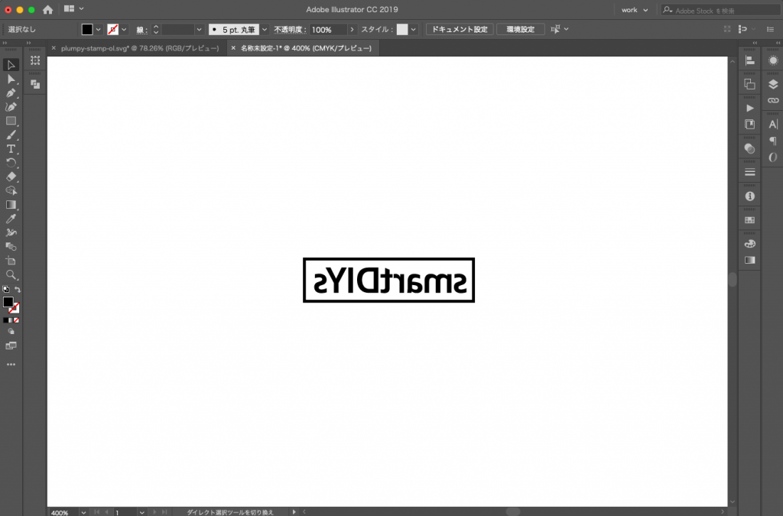Open the stroke weight dropdown
This screenshot has height=516, width=783.
point(200,30)
